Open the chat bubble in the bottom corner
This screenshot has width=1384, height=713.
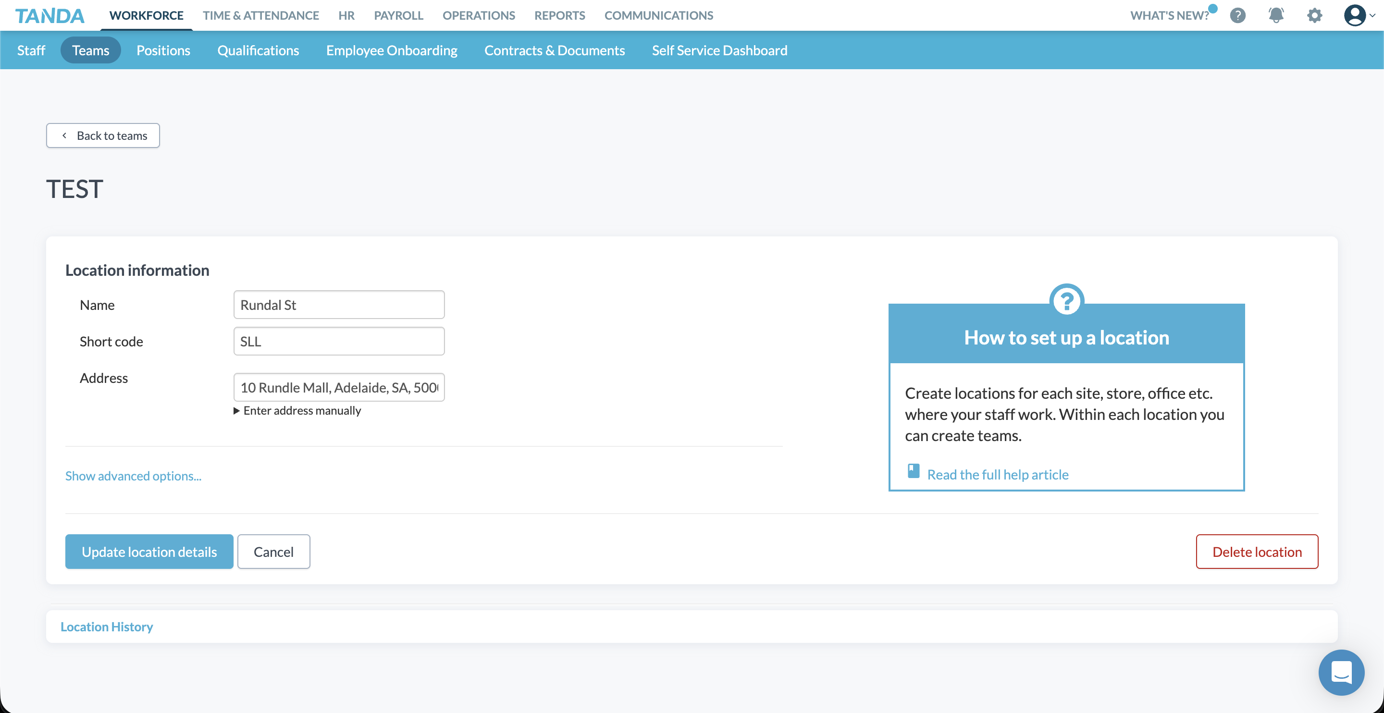point(1341,672)
